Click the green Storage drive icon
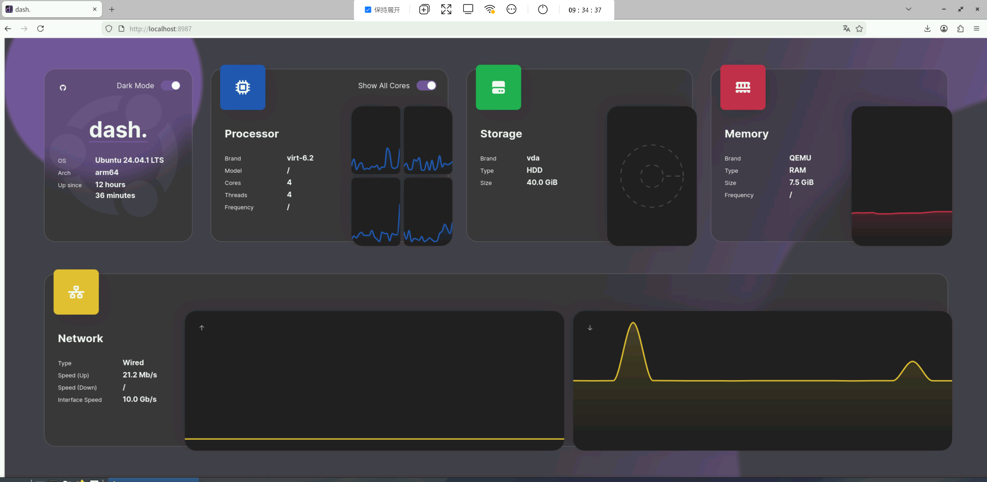The image size is (987, 482). click(498, 87)
